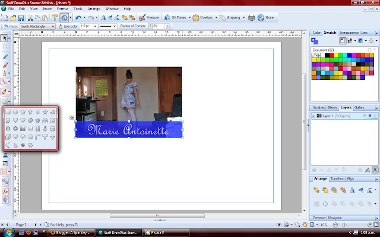Click the Flip Horizontal icon in Arrange tab
This screenshot has width=380, height=237.
[352, 190]
